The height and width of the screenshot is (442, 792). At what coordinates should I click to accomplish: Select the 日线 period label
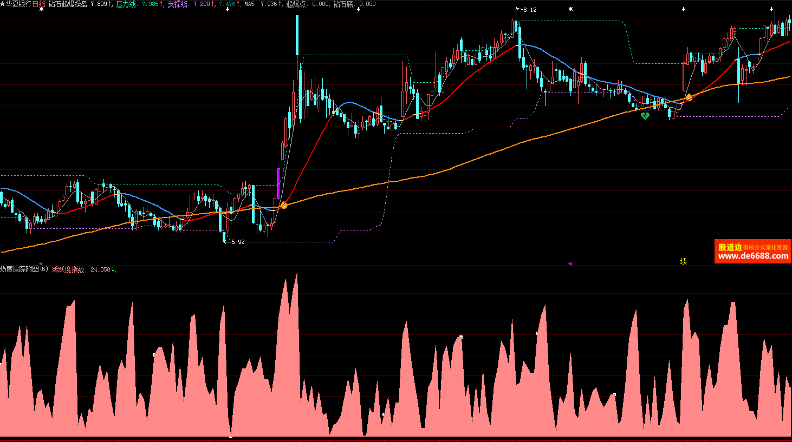[x=39, y=4]
